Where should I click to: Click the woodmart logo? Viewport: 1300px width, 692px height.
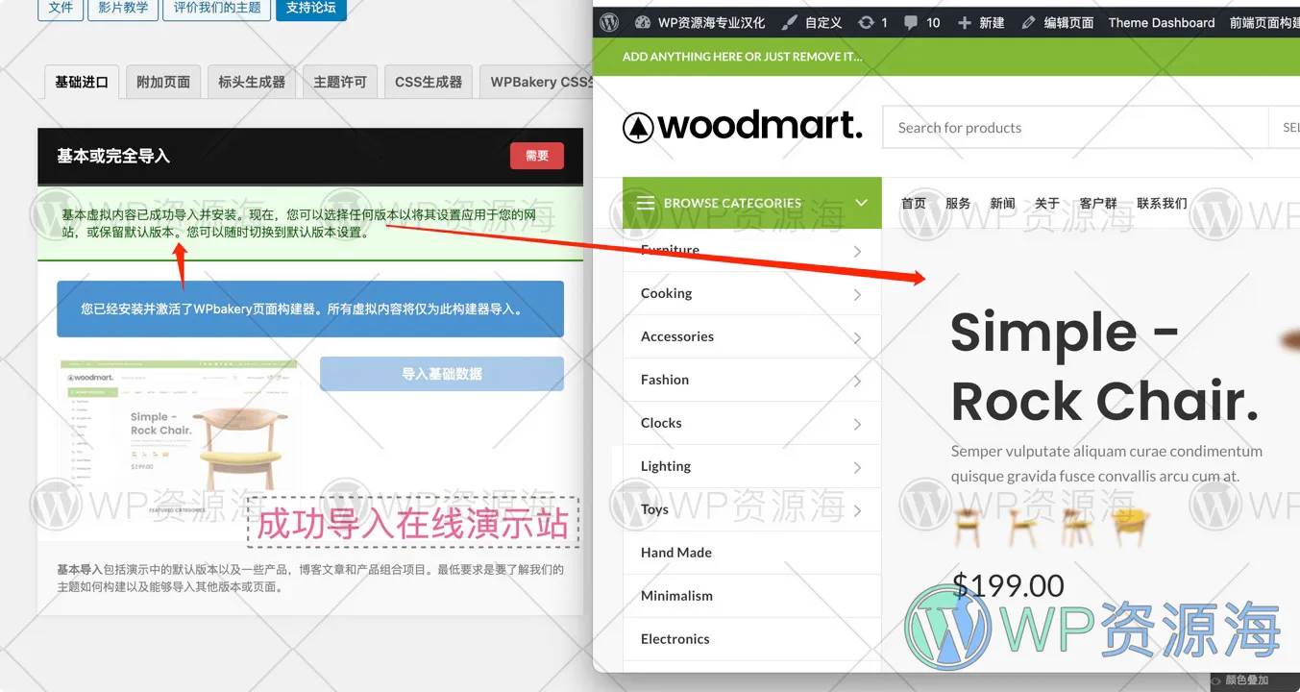(x=742, y=126)
